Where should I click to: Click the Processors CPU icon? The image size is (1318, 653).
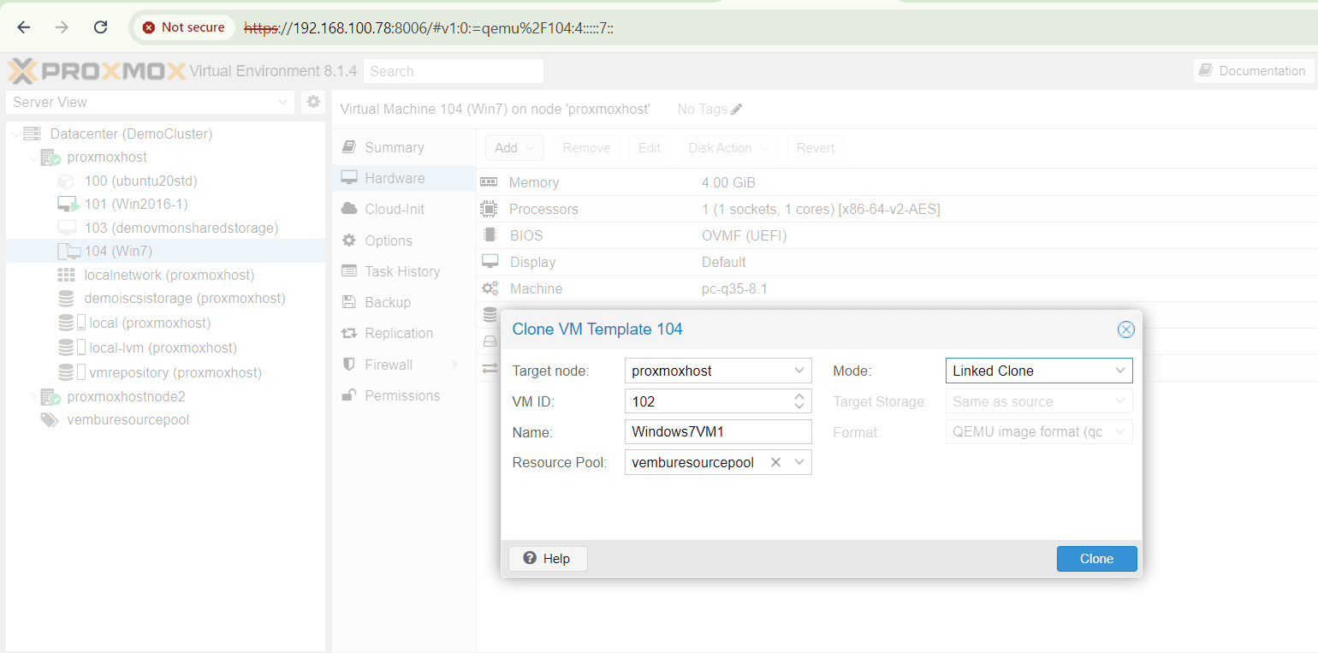(x=489, y=209)
